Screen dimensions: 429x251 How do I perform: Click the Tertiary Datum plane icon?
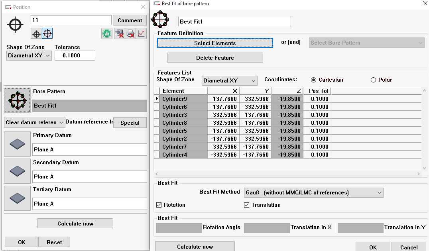click(x=17, y=198)
